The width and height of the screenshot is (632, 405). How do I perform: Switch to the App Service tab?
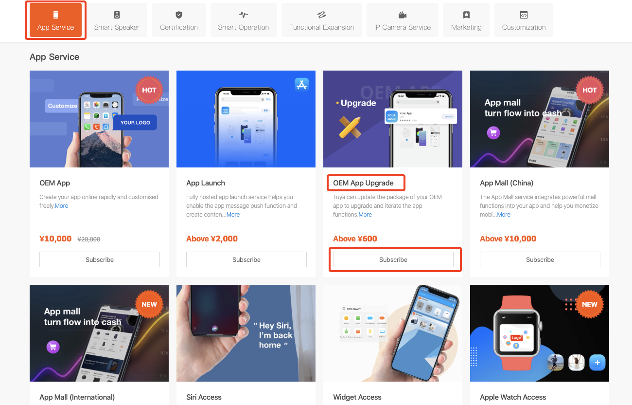coord(55,20)
